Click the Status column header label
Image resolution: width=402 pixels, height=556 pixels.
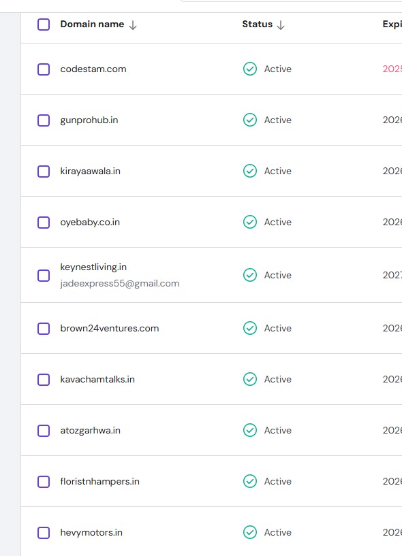click(257, 24)
